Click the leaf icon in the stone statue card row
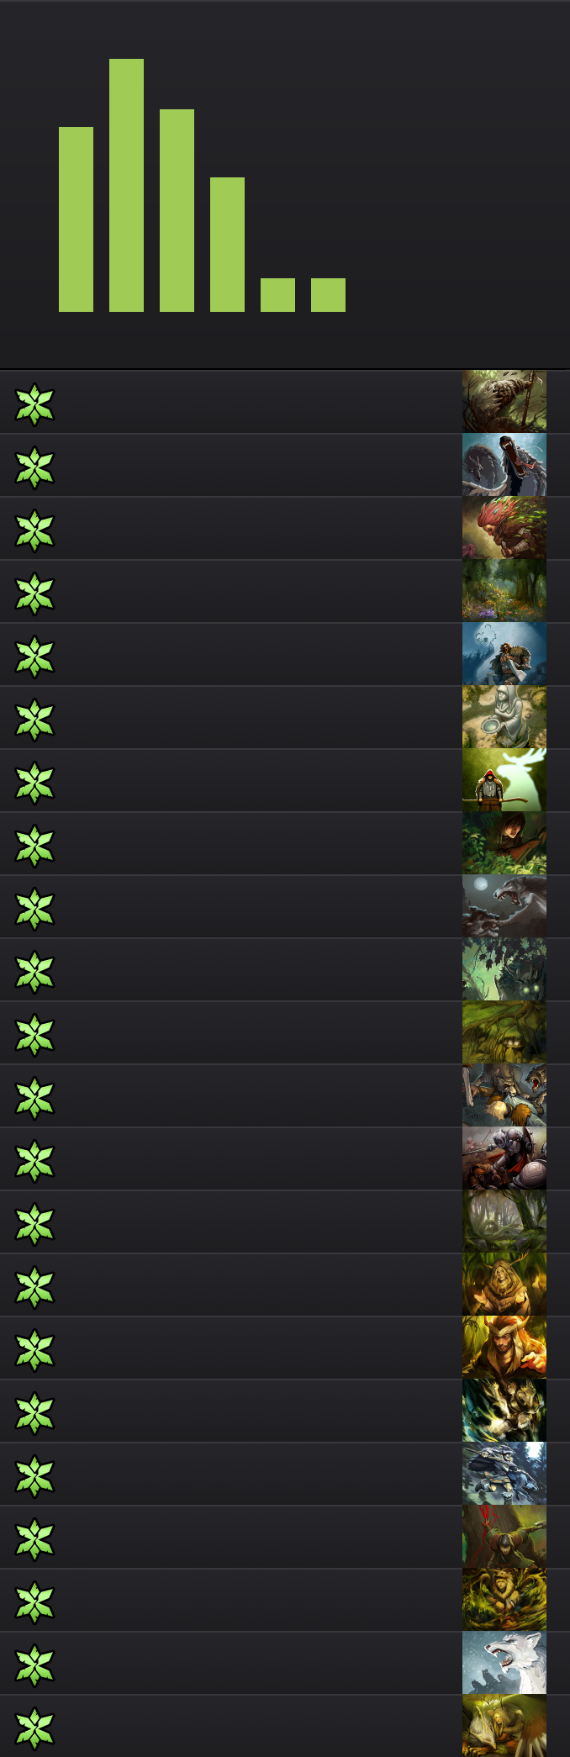The height and width of the screenshot is (1757, 570). coord(34,719)
